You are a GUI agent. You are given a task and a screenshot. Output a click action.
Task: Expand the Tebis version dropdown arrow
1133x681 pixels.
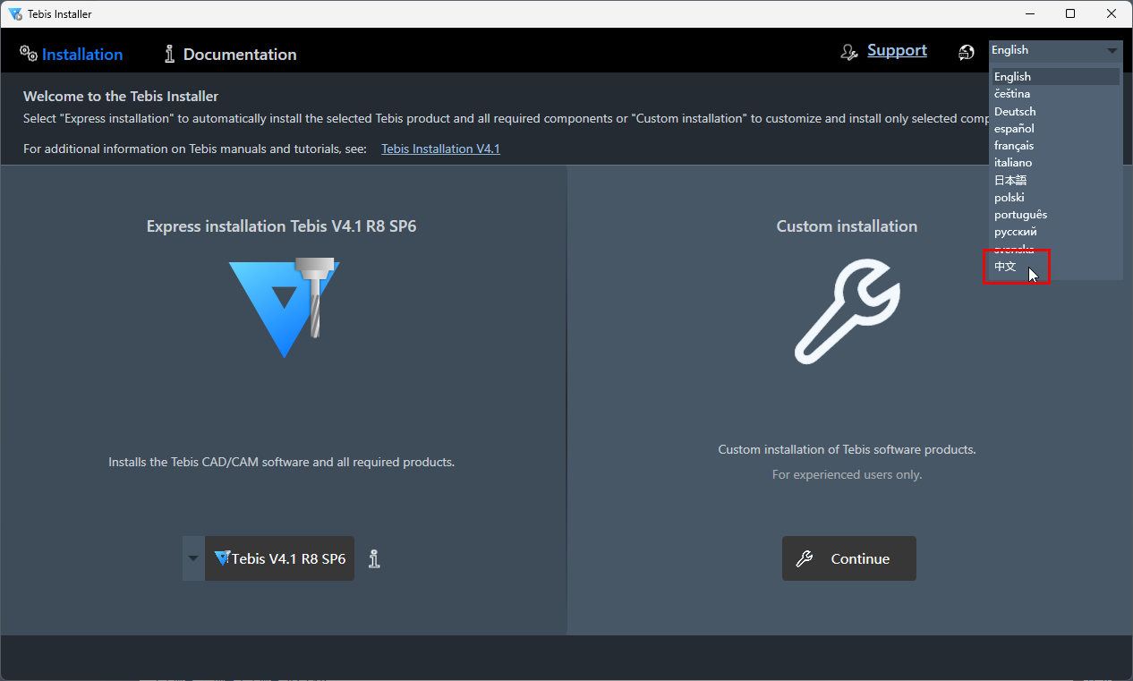click(193, 558)
